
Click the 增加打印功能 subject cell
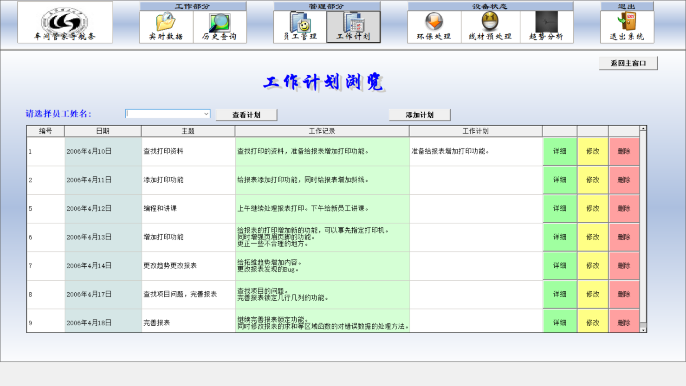point(188,237)
